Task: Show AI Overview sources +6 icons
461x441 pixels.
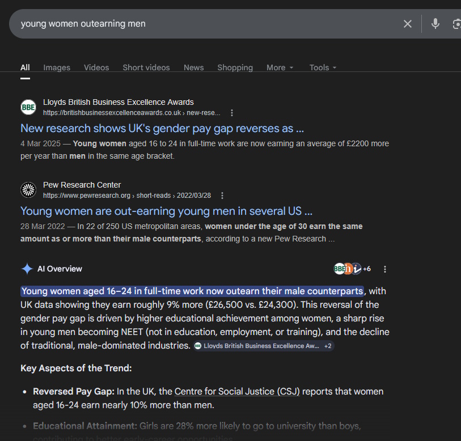Action: [352, 269]
